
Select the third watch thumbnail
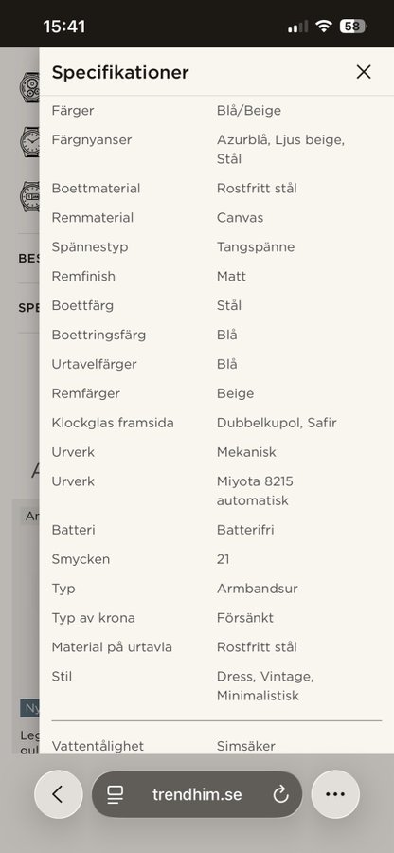point(30,196)
